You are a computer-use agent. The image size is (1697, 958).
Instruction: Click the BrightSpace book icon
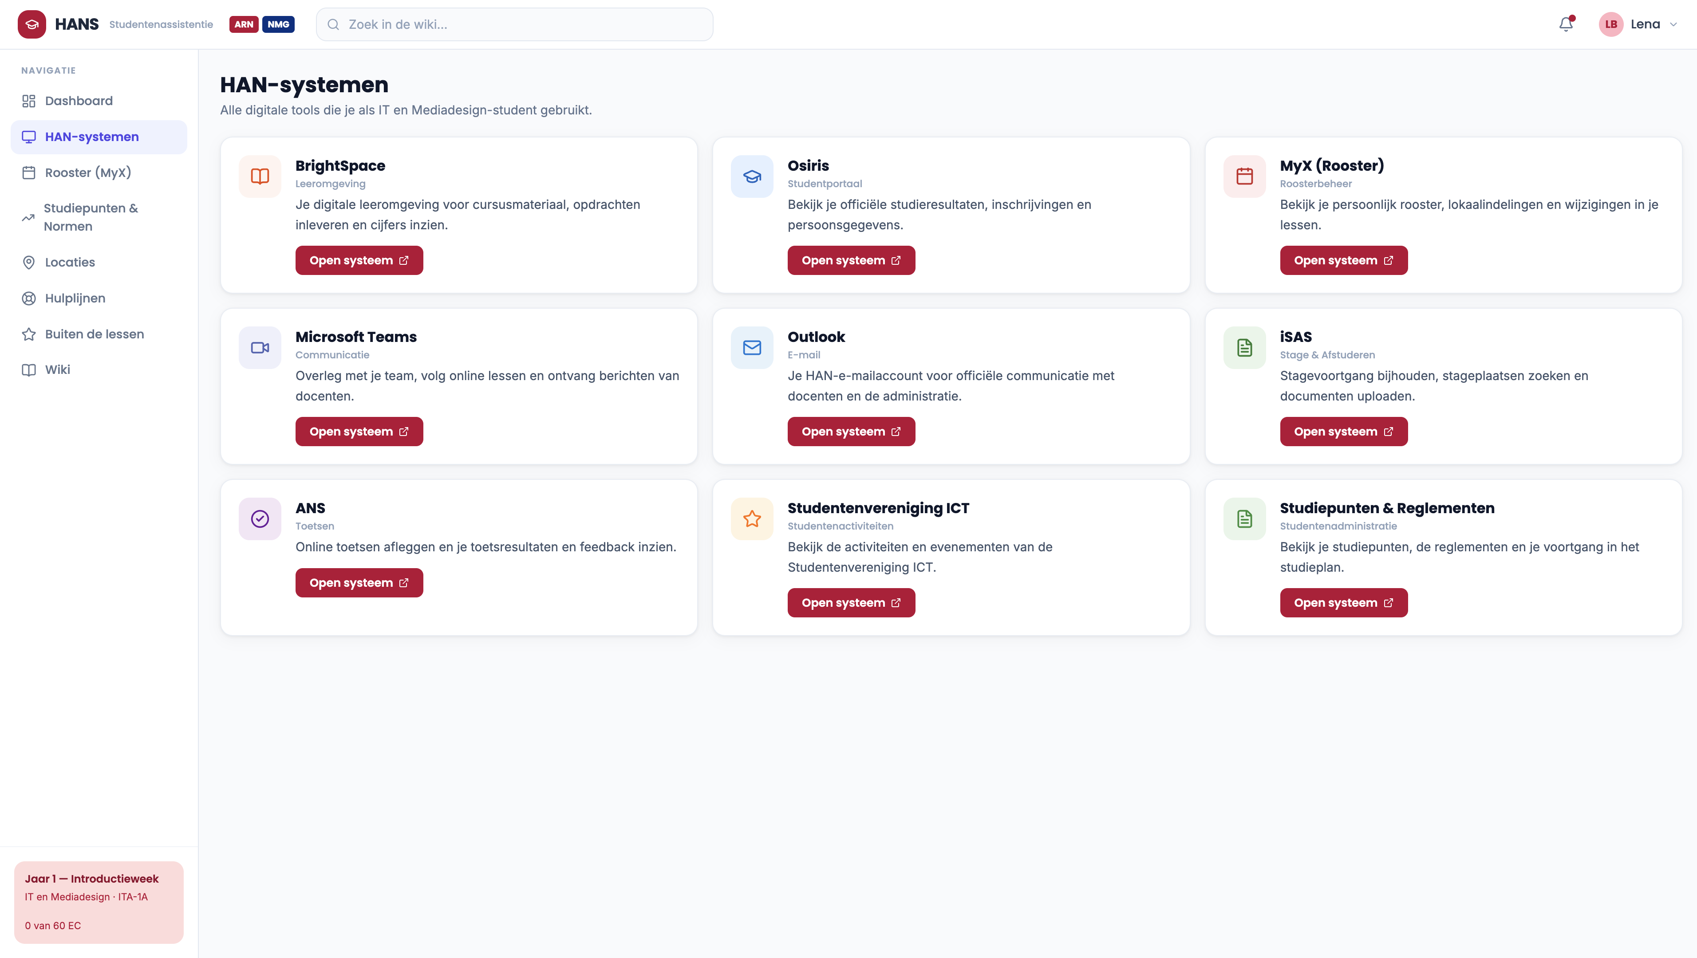click(260, 177)
